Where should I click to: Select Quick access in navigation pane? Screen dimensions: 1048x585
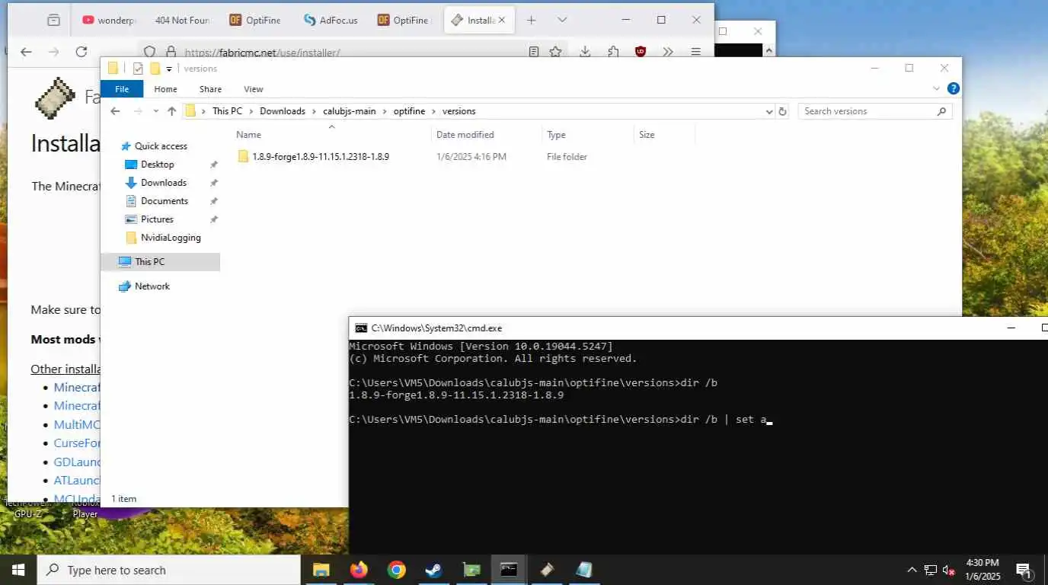coord(161,146)
